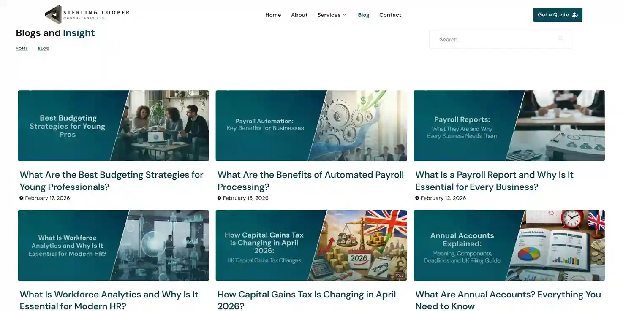Click the clock icon beside February 16, 2026
This screenshot has height=311, width=623.
219,198
